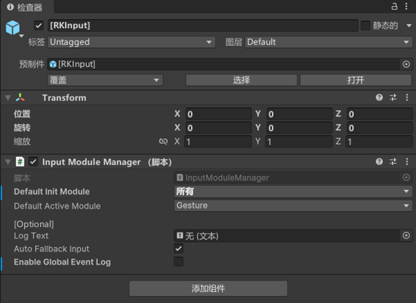Open Transform component three-dot menu
The height and width of the screenshot is (303, 416).
(407, 97)
